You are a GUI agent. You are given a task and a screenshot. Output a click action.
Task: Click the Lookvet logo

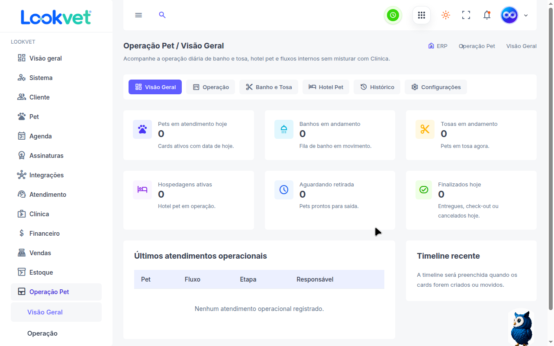click(56, 17)
